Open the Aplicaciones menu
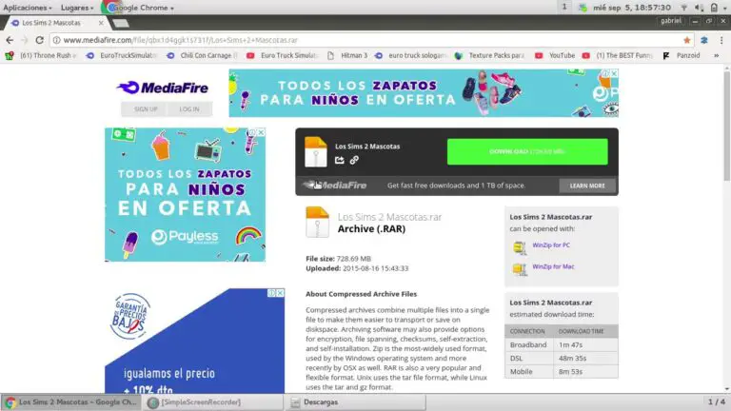The image size is (731, 411). tap(28, 8)
